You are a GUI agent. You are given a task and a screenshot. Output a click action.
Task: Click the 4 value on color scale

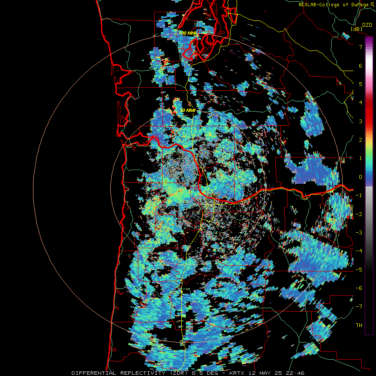(x=361, y=103)
